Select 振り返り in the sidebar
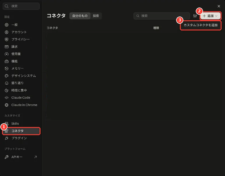This screenshot has width=225, height=176. point(21,83)
